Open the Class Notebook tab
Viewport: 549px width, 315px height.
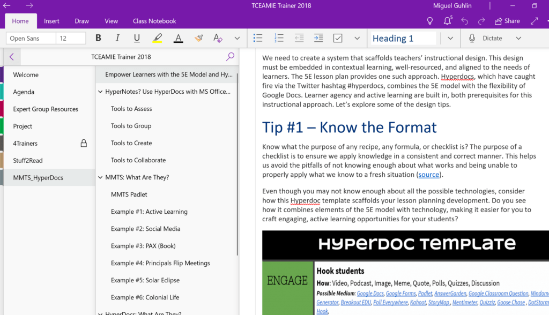(x=154, y=21)
